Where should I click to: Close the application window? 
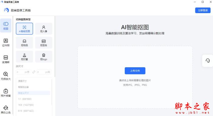pyautogui.click(x=211, y=2)
